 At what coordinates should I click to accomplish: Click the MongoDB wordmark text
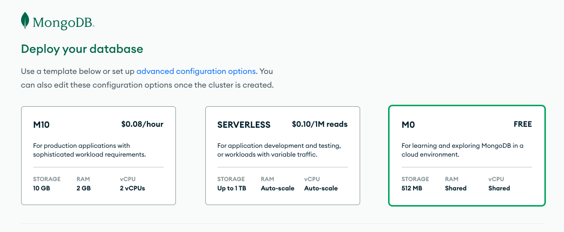pyautogui.click(x=63, y=22)
